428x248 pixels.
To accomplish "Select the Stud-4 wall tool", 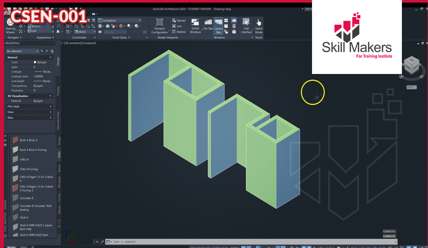I will 24,218.
